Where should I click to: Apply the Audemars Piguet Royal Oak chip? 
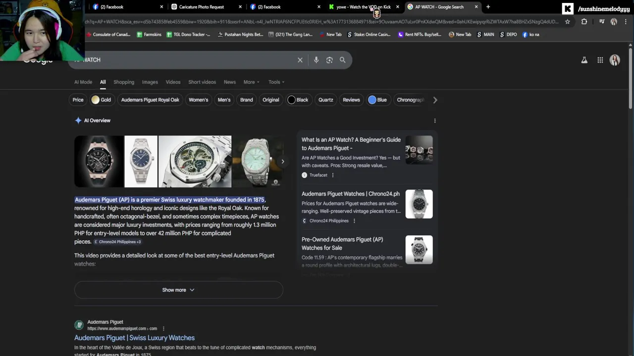[x=150, y=100]
